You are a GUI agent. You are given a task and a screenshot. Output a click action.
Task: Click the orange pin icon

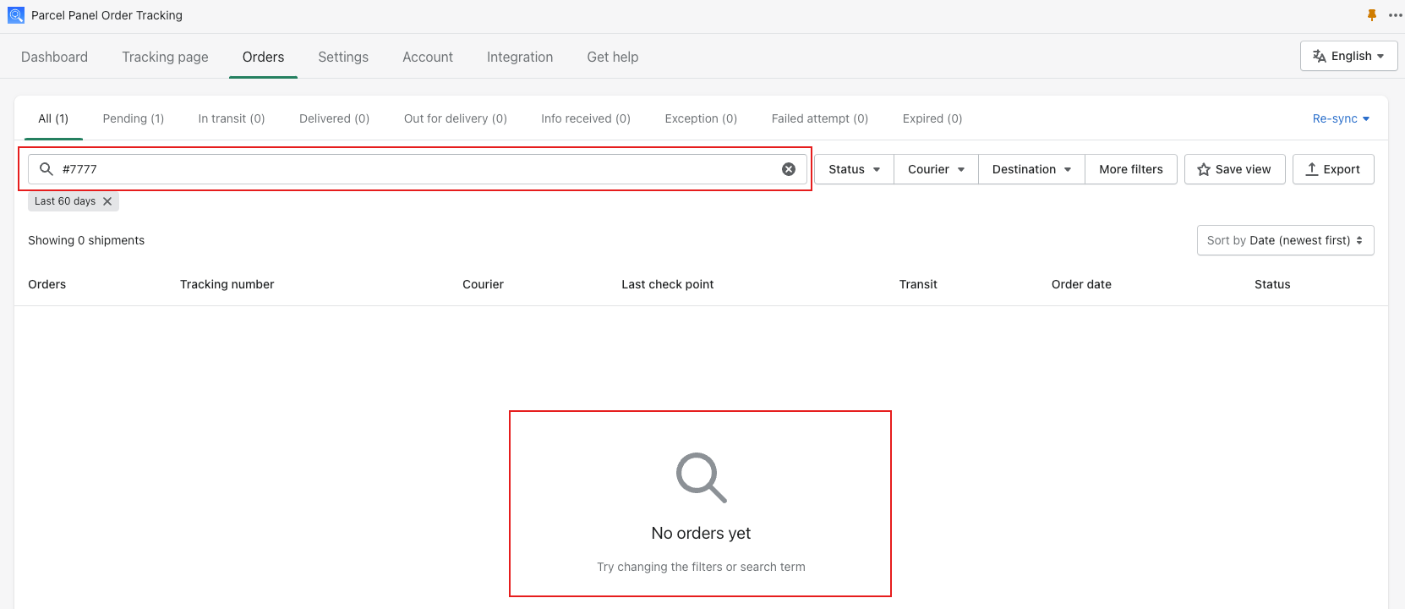click(1371, 15)
